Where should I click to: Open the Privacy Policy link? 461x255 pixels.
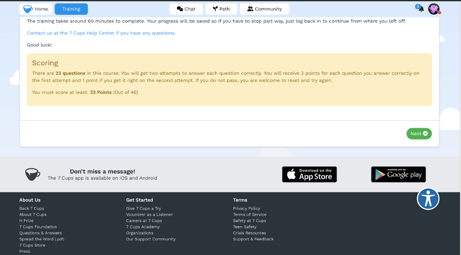(246, 209)
